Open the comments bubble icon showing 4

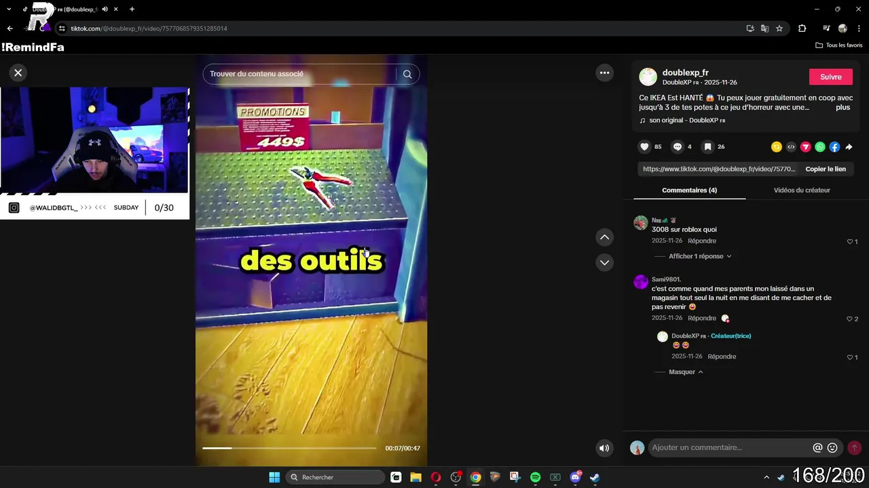click(x=677, y=146)
